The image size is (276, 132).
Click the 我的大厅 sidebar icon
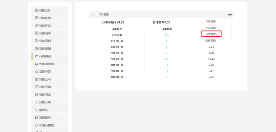[37, 10]
